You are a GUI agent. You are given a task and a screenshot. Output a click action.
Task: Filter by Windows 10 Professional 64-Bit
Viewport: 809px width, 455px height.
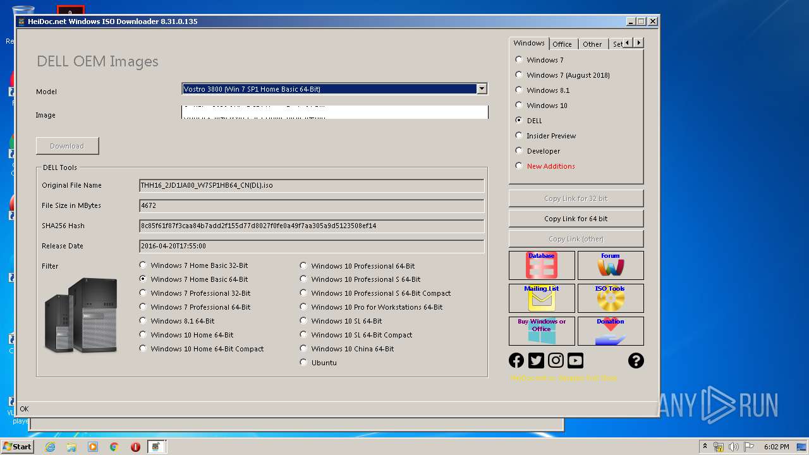tap(357, 265)
